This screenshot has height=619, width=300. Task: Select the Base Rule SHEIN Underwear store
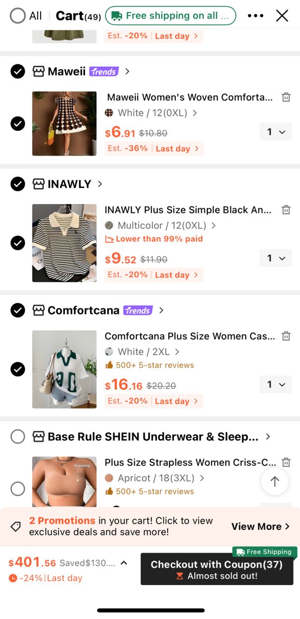tap(18, 437)
